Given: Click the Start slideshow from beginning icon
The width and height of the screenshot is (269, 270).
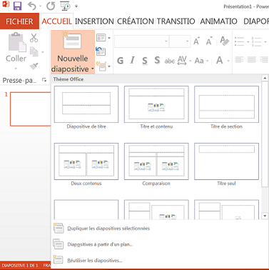Looking at the screenshot, I should pos(65,6).
